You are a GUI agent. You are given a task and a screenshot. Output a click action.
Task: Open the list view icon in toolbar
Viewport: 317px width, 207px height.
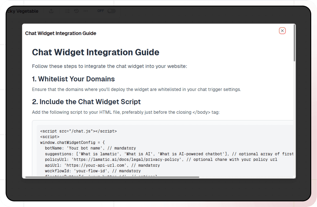(x=67, y=11)
